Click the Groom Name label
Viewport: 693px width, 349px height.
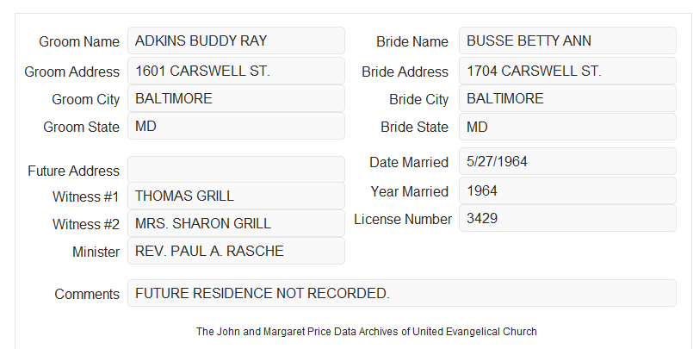(x=79, y=41)
